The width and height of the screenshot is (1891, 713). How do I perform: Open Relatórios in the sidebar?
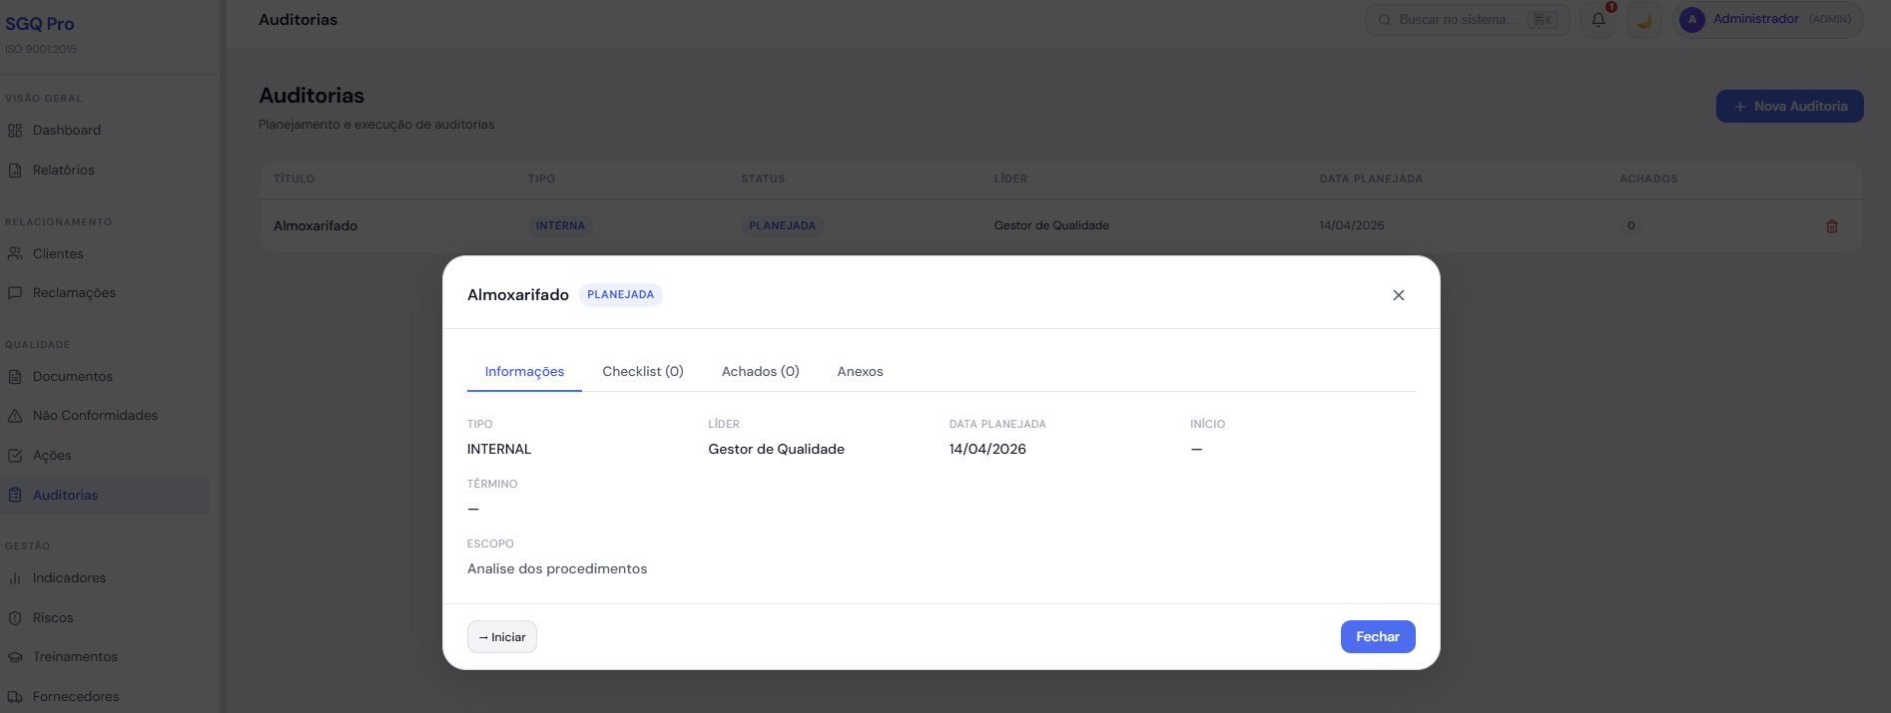[63, 171]
